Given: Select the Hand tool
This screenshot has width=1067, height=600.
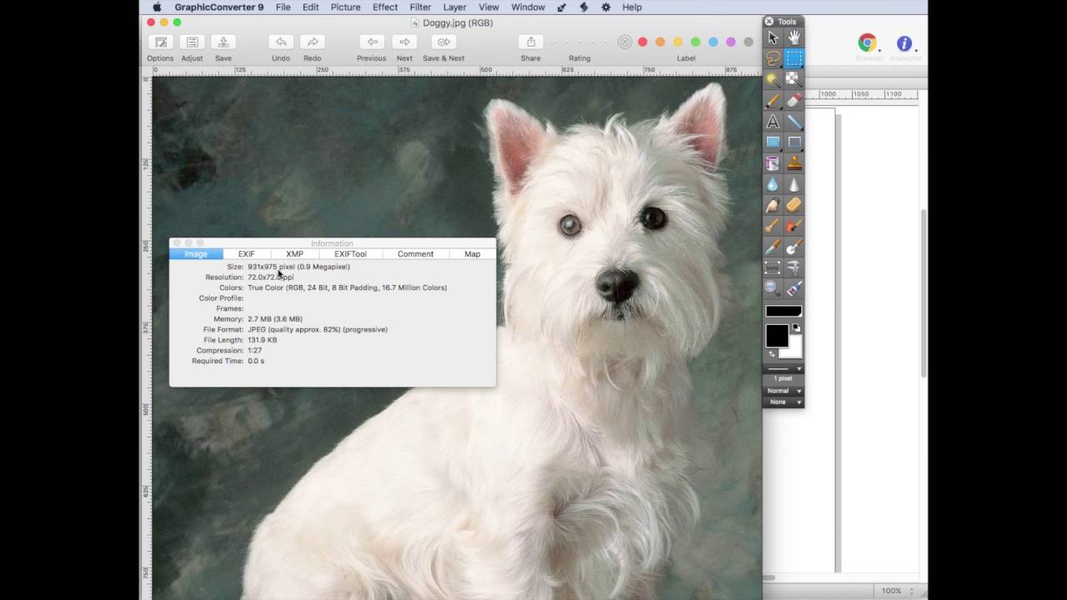Looking at the screenshot, I should coord(794,37).
